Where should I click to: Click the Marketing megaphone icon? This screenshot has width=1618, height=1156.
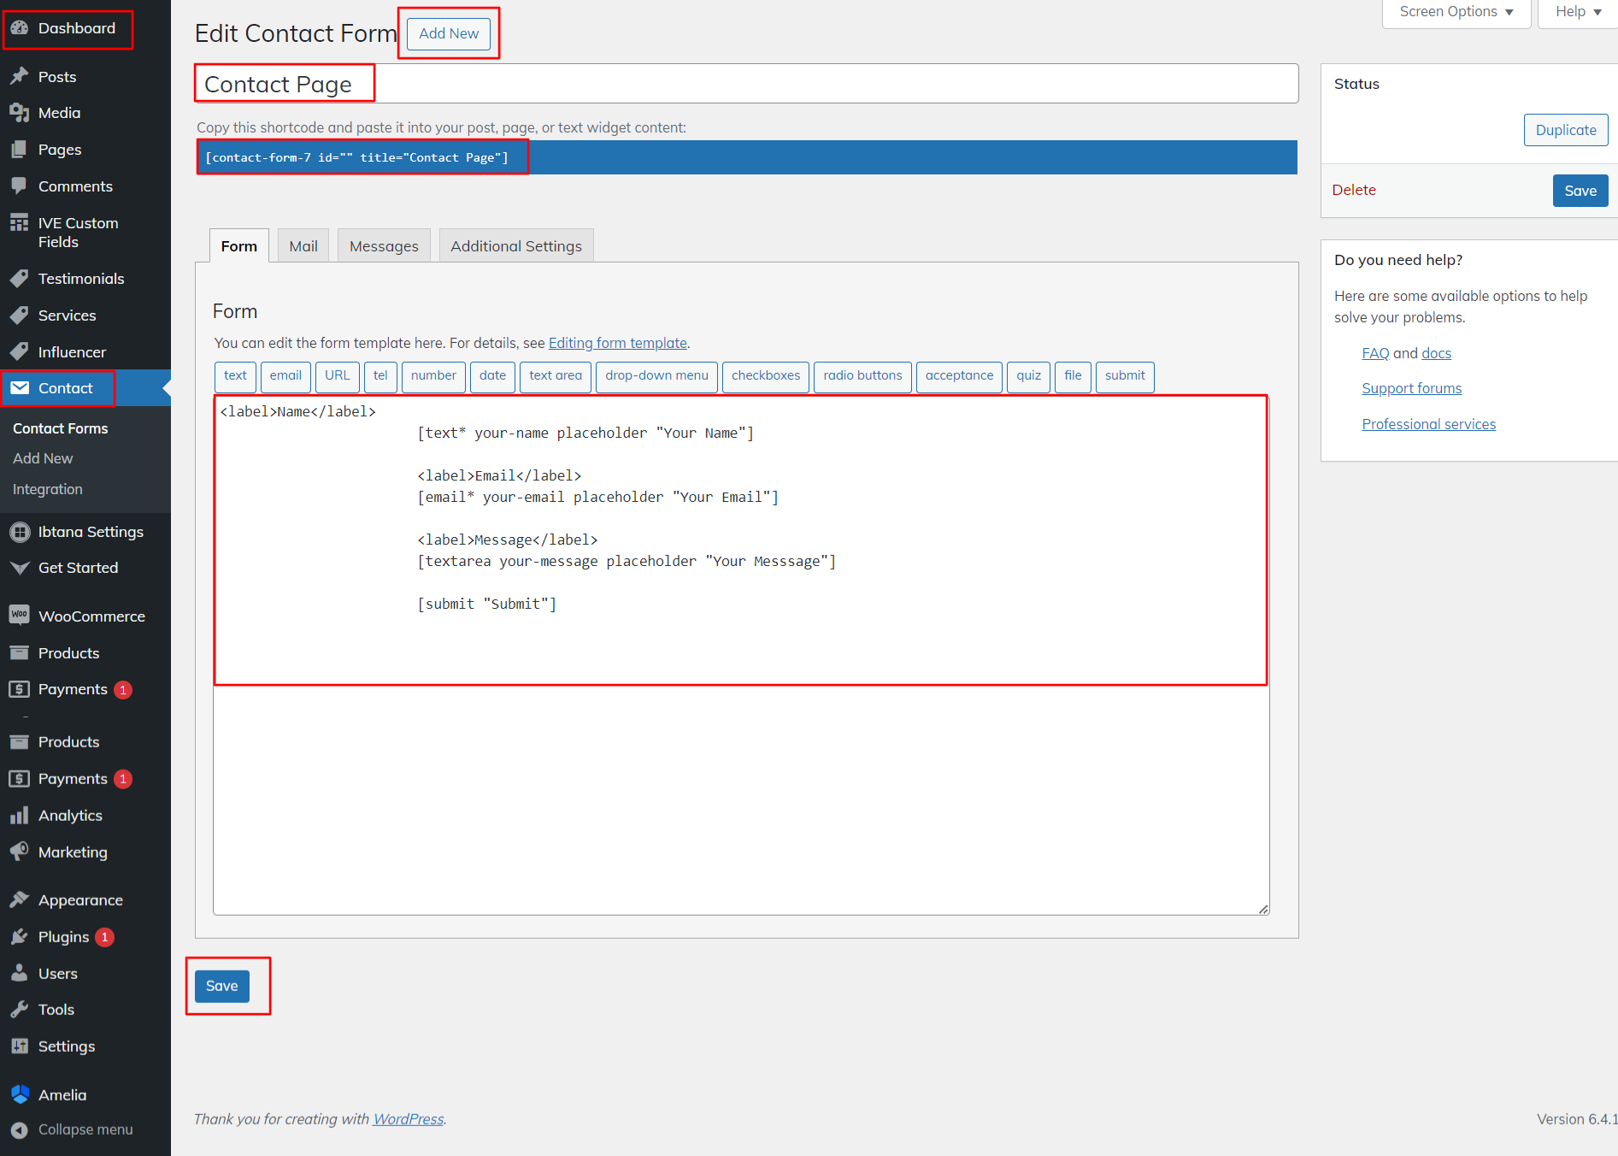[20, 852]
